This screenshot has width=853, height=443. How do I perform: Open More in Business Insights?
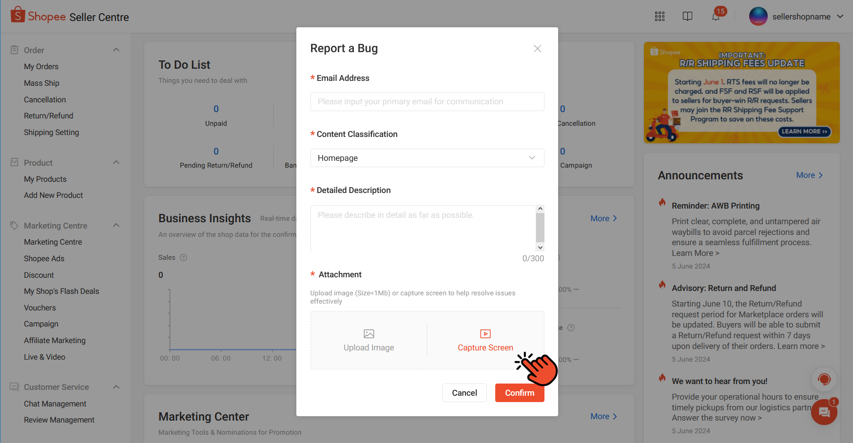(x=603, y=218)
